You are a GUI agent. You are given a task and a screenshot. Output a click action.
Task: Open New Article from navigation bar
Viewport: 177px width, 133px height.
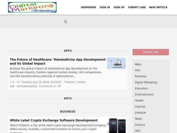coord(158,7)
